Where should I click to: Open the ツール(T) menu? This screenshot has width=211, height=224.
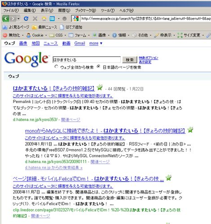(108, 10)
